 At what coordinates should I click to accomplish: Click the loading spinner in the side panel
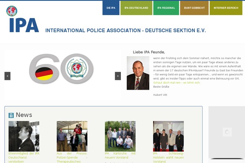227,132
